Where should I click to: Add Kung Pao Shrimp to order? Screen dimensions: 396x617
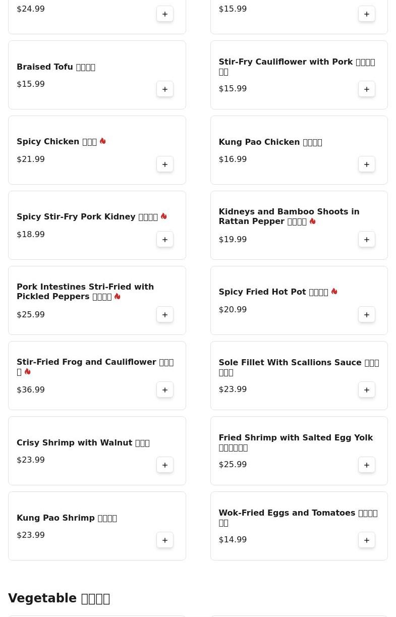[x=165, y=540]
